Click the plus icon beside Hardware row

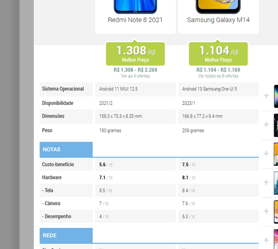point(266,182)
